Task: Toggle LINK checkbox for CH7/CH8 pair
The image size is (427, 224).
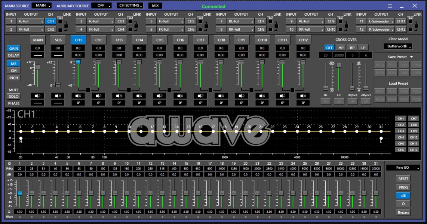Action: click(276, 26)
